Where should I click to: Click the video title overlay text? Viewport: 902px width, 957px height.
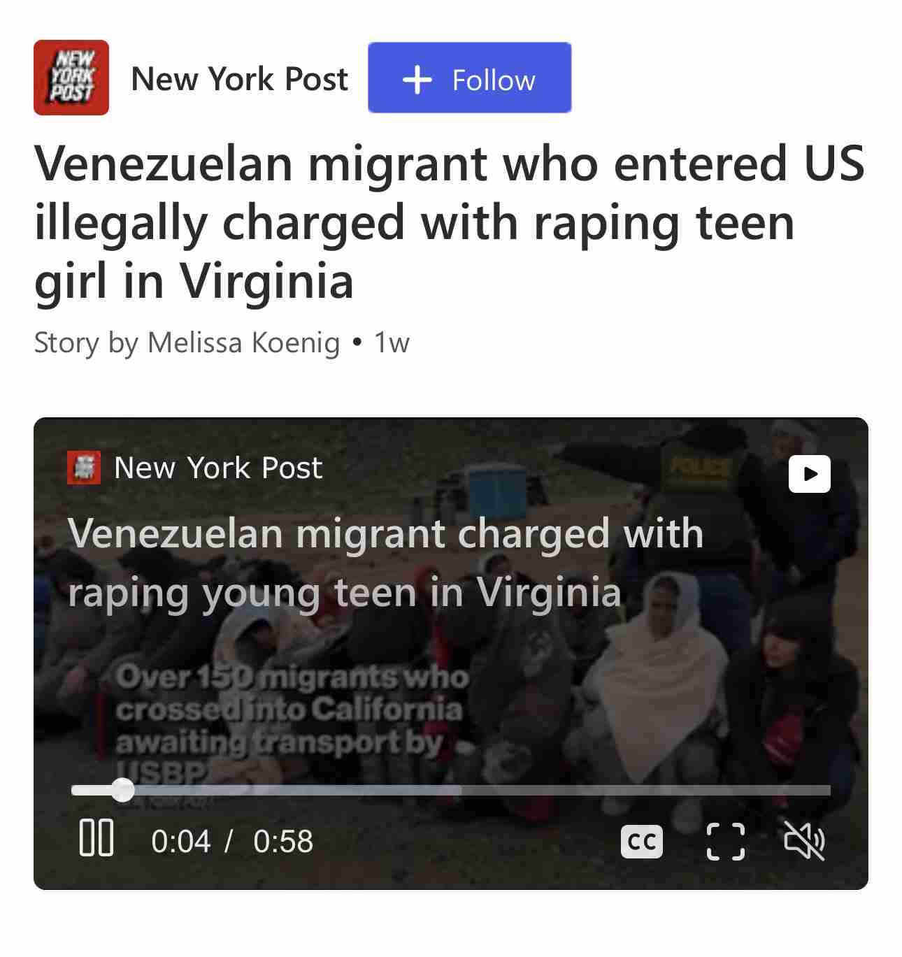[385, 563]
